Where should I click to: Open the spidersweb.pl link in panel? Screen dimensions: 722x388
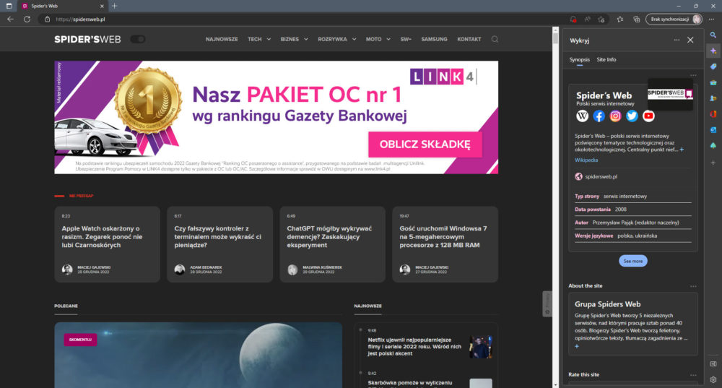pos(601,176)
